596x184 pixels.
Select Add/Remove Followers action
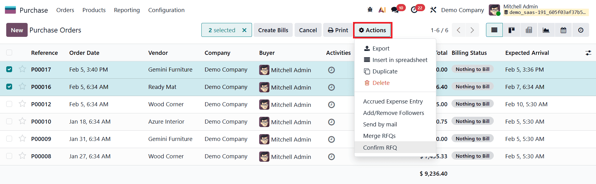[395, 113]
